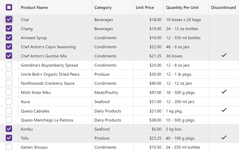This screenshot has height=151, width=239.
Task: Toggle the select-all checkbox in header
Action: [9, 7]
